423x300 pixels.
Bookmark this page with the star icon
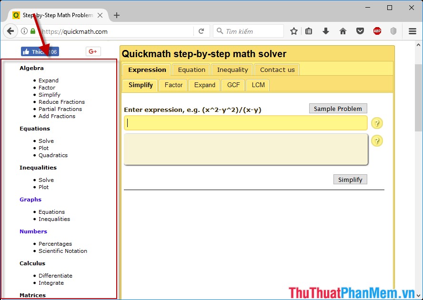[x=294, y=31]
